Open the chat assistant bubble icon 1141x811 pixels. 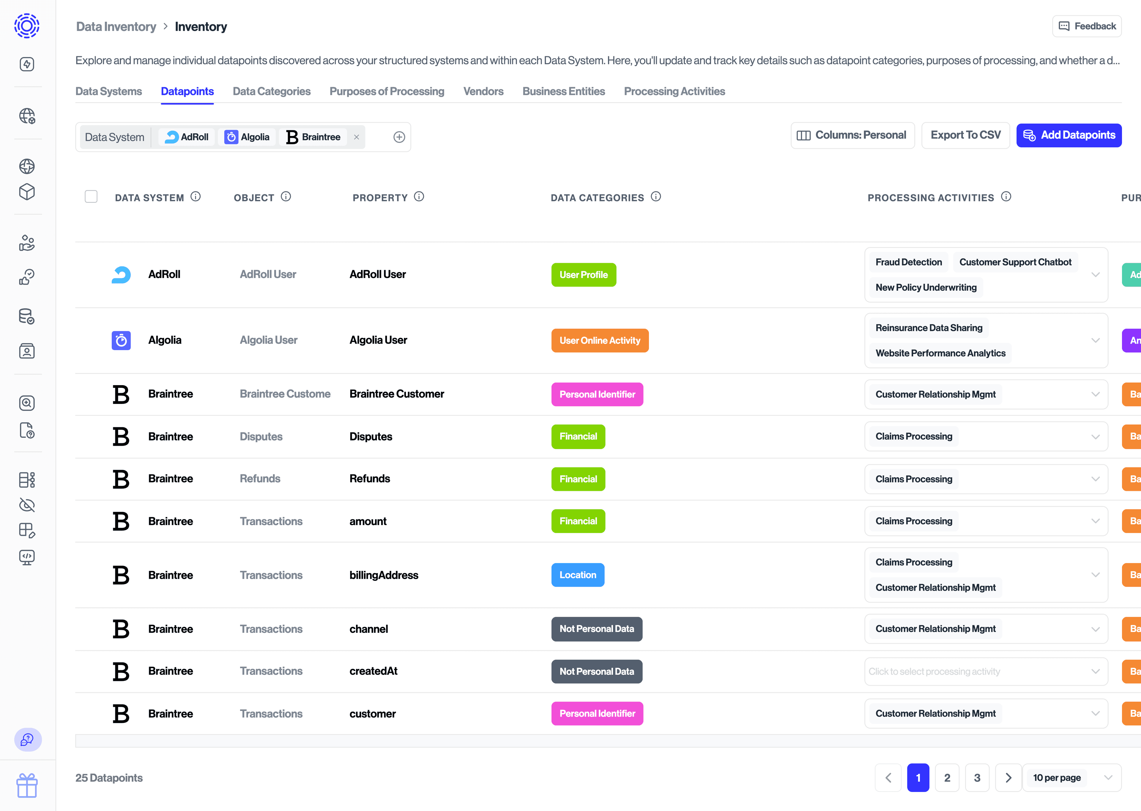(27, 740)
